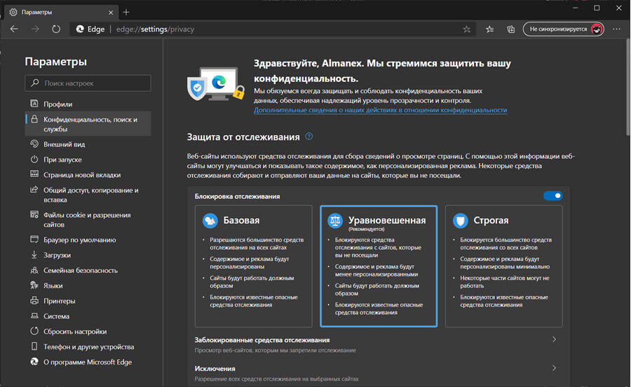Screen dimensions: 631x387
Task: Open the three-dot browser menu
Action: click(616, 29)
